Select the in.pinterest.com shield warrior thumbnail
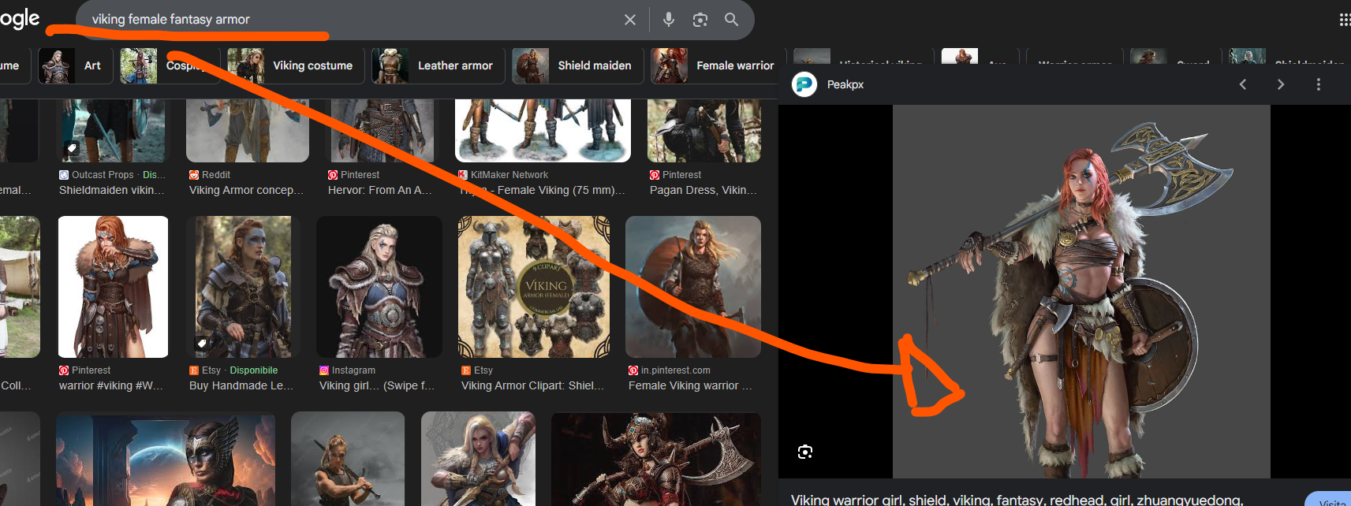 pyautogui.click(x=693, y=287)
